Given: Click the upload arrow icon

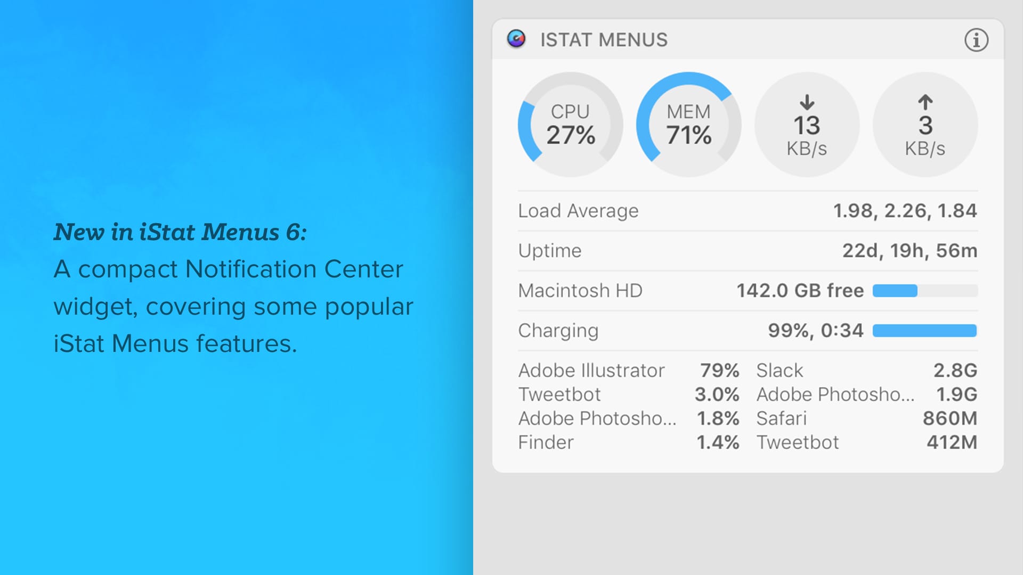Looking at the screenshot, I should pos(925,102).
